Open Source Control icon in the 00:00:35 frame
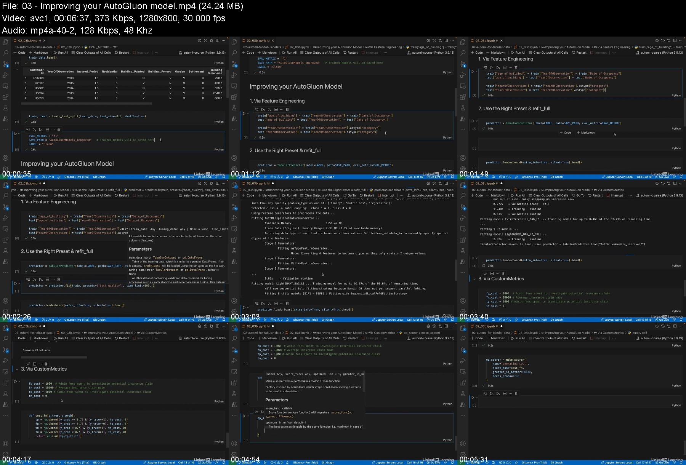 pyautogui.click(x=5, y=64)
